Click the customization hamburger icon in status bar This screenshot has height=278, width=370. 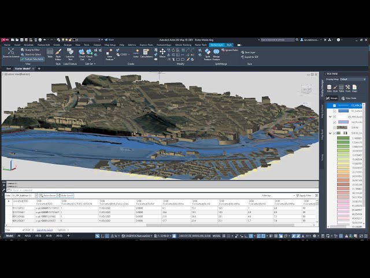[x=366, y=236]
